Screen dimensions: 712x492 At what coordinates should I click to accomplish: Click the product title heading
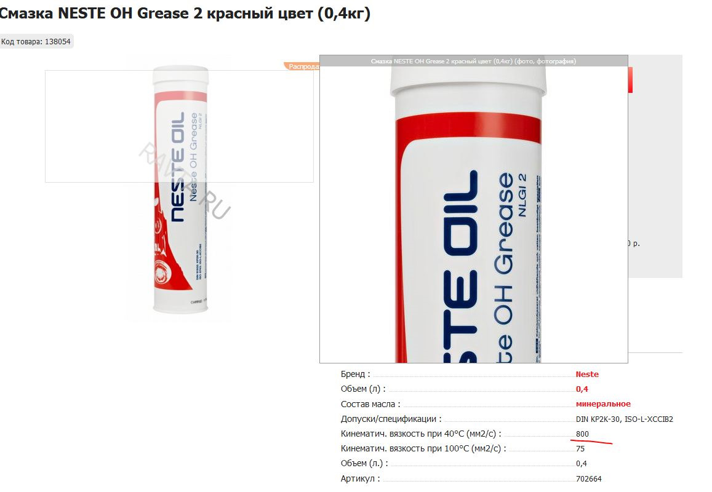pyautogui.click(x=184, y=13)
